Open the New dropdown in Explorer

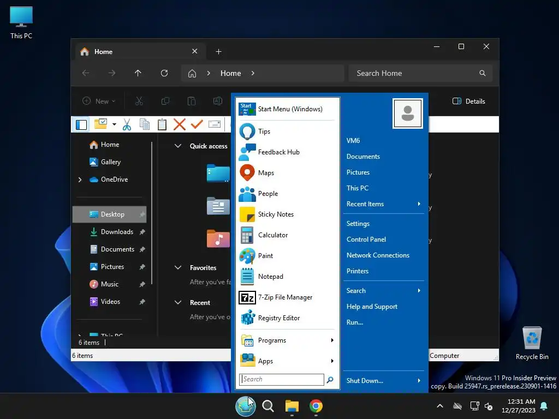coord(99,101)
